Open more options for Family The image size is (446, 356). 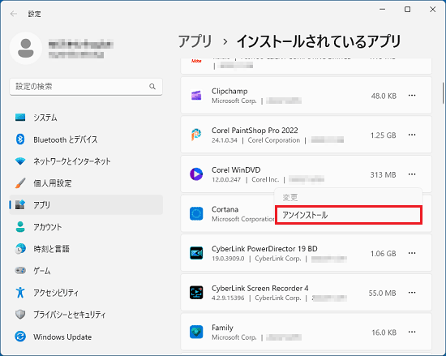coord(412,332)
